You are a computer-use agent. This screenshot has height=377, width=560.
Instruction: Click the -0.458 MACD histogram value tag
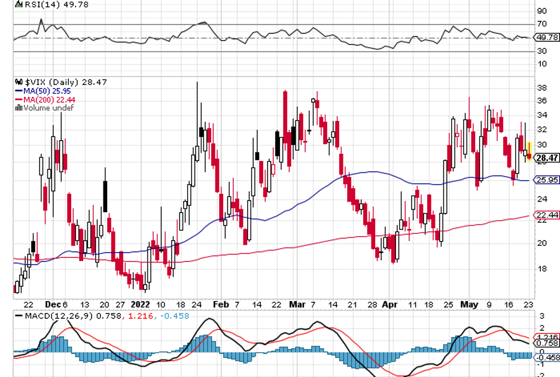coord(548,357)
